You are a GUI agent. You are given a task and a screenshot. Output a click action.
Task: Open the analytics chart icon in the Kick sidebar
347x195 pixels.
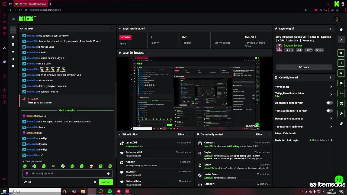[x=13, y=37]
